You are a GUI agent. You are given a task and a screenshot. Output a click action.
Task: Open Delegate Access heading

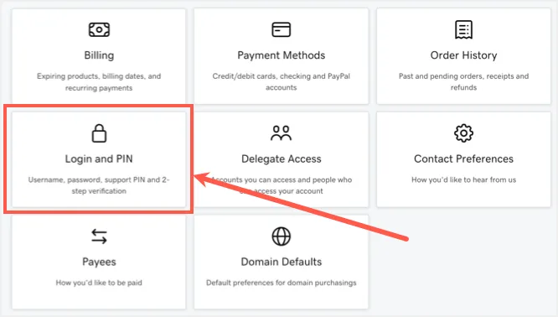(x=282, y=158)
